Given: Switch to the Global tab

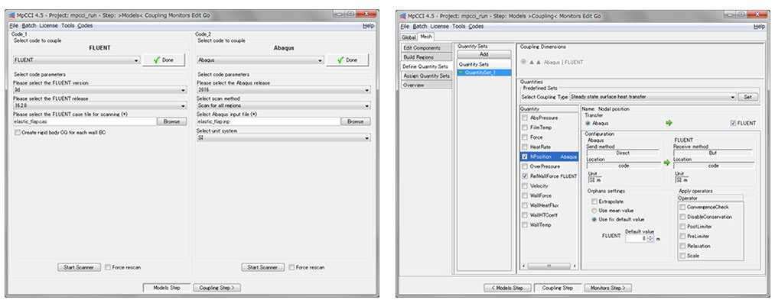Looking at the screenshot, I should pos(409,37).
